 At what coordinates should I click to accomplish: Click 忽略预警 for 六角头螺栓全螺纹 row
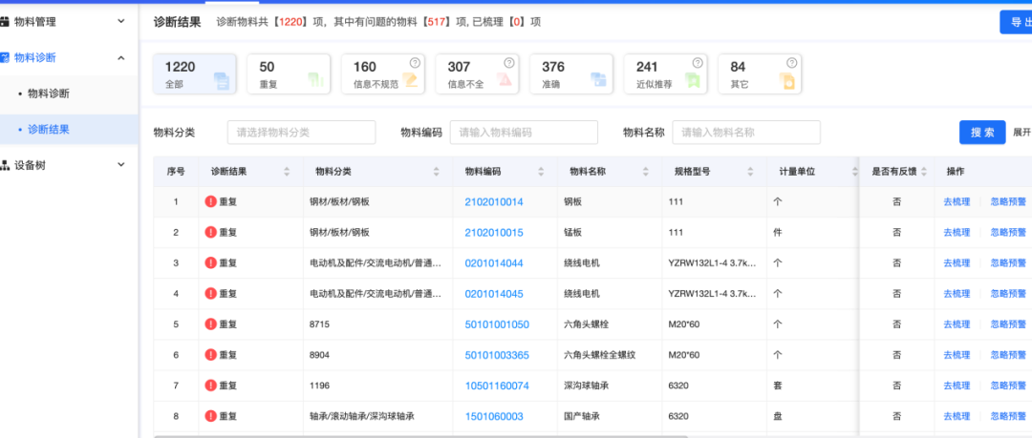click(1008, 355)
